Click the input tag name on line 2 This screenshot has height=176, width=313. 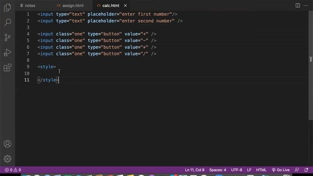coord(46,21)
